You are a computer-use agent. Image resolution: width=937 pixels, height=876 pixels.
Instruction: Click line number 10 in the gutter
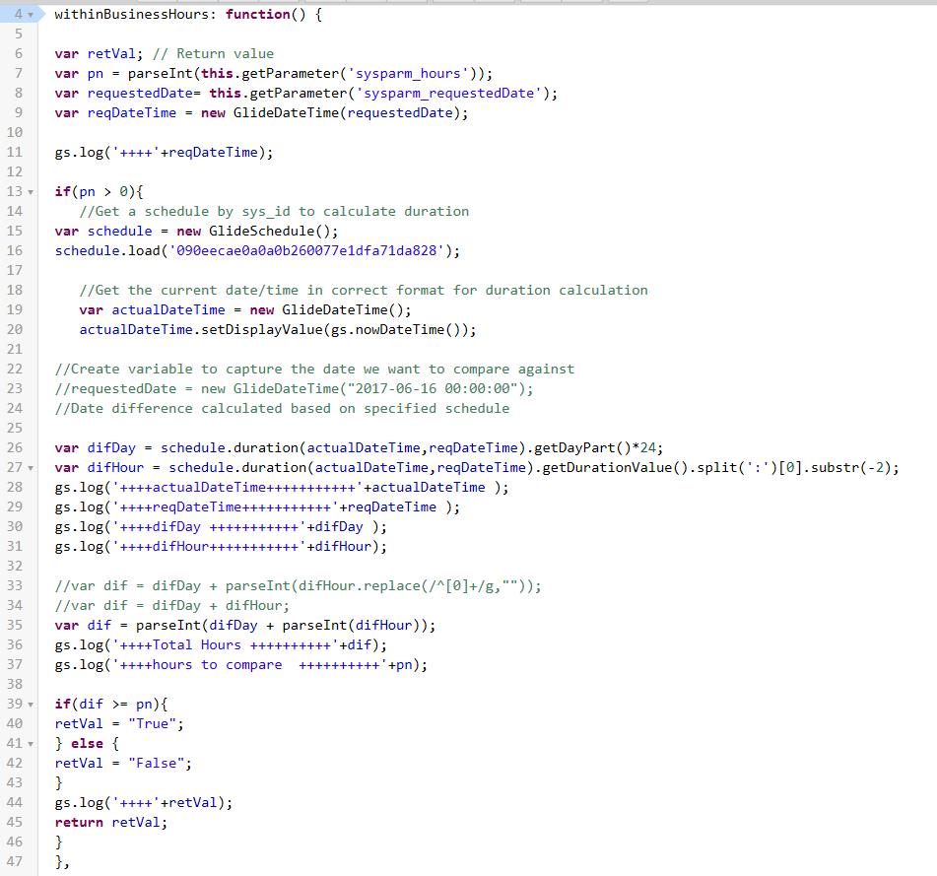(x=15, y=133)
